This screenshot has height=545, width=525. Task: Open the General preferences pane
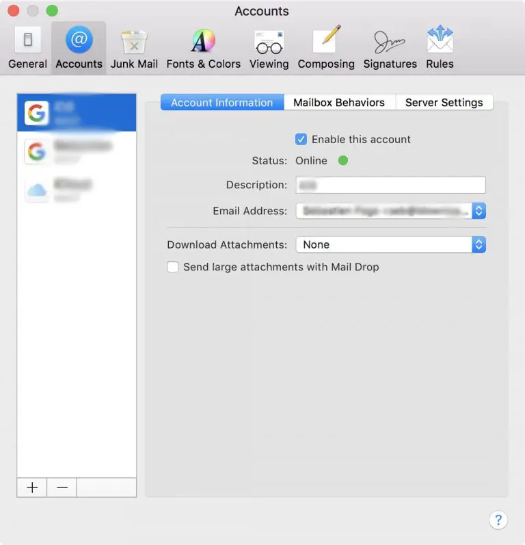(x=28, y=48)
